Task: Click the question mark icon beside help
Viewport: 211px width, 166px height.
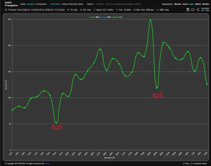Action: pyautogui.click(x=184, y=164)
